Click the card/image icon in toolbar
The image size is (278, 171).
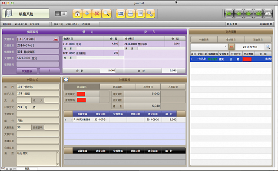[x=121, y=13]
